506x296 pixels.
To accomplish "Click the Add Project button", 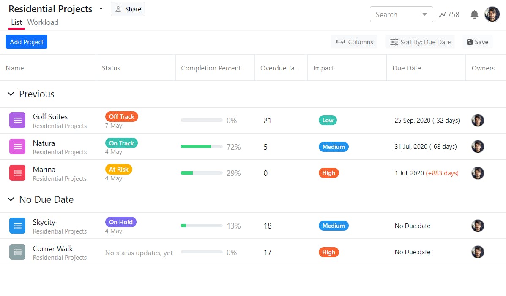I will [27, 42].
